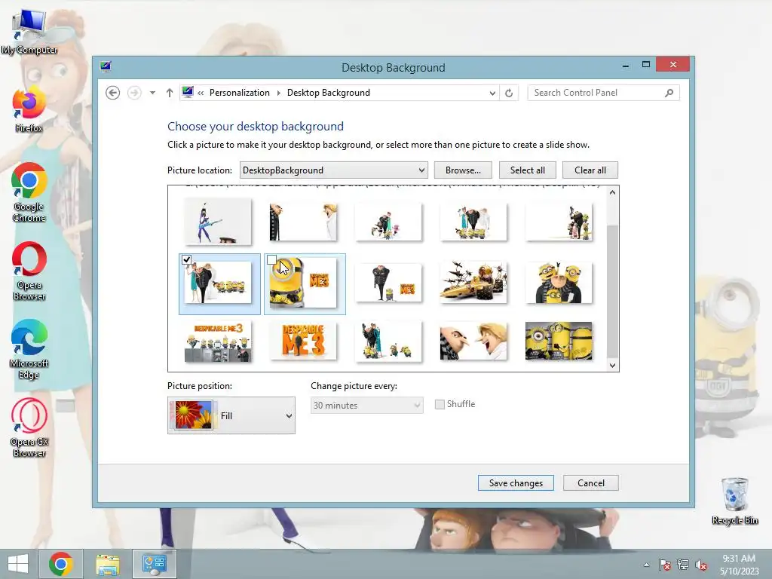Screen dimensions: 772x579
Task: Click Select all button
Action: (x=527, y=170)
